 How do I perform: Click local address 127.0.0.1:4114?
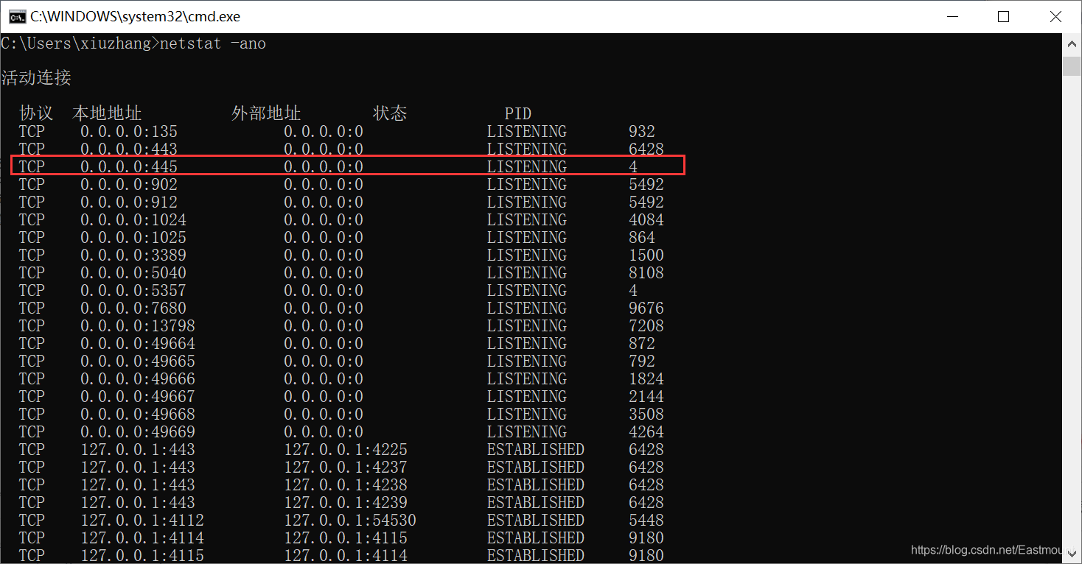142,538
